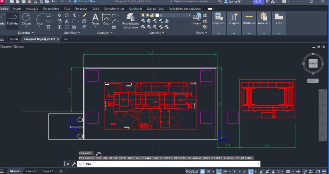
Task: Expand the Utilitários panel dropdown
Action: click(249, 33)
